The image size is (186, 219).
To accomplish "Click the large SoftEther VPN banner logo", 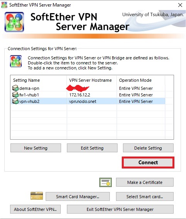I will pos(14,22).
